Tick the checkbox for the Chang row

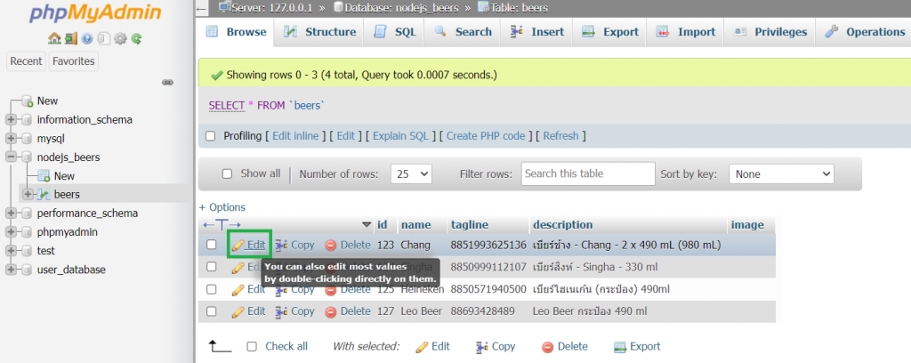tap(212, 245)
